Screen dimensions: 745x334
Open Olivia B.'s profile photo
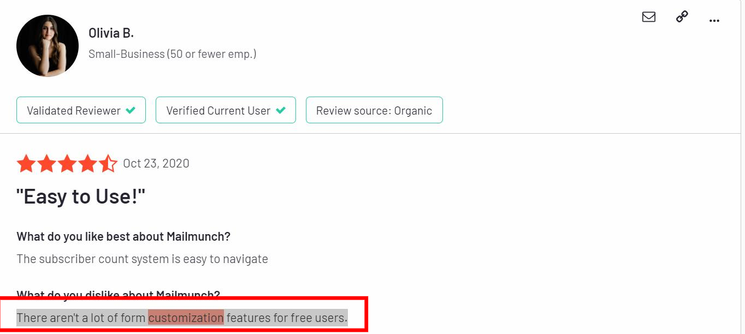(x=48, y=46)
